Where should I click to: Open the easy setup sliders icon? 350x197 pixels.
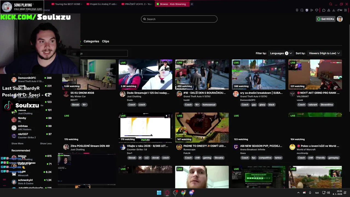[346, 10]
